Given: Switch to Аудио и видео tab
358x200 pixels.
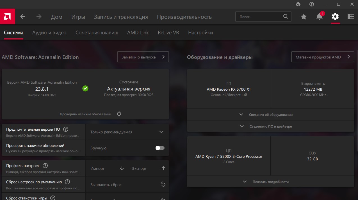Looking at the screenshot, I should 49,32.
